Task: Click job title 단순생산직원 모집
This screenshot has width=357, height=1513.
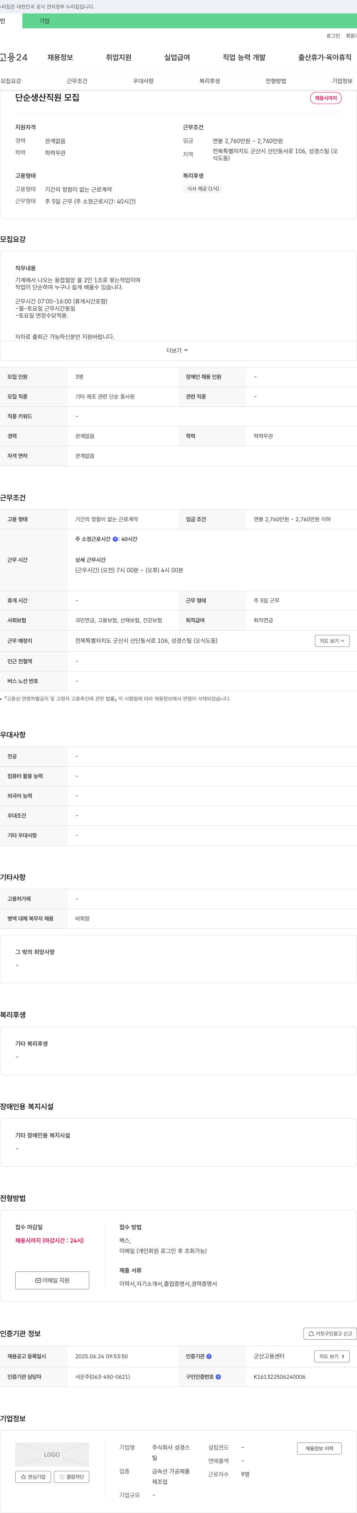Action: (x=48, y=98)
